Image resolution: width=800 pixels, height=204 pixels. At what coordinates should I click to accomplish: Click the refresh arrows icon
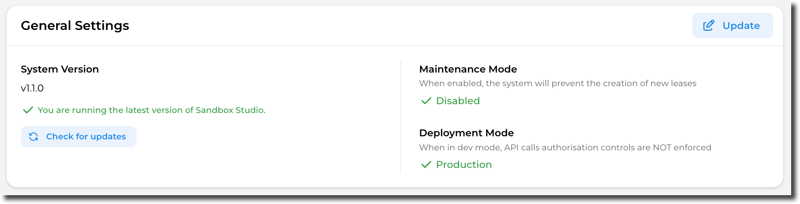(x=34, y=137)
